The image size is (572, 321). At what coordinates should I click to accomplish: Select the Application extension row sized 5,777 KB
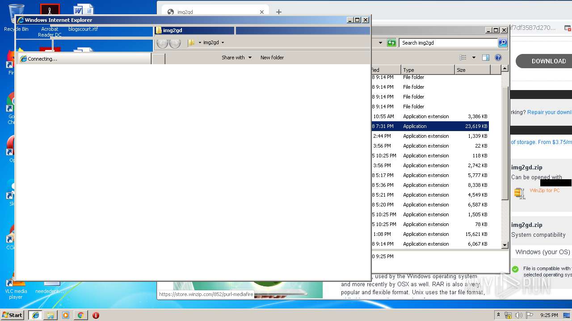pos(430,175)
